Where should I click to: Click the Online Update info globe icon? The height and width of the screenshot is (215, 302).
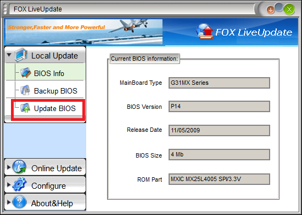(x=19, y=167)
